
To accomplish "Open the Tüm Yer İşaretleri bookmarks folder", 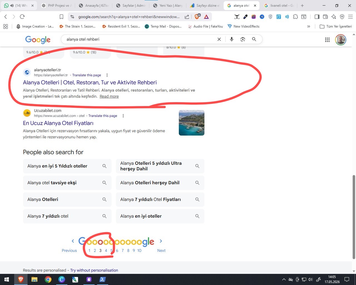I will pos(336,26).
